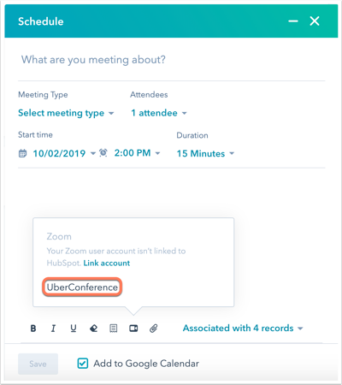Open the 10/02/2019 date picker
The width and height of the screenshot is (342, 385).
pos(64,153)
